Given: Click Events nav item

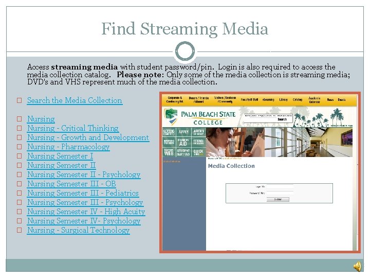Looking at the screenshot, I should click(x=341, y=99).
